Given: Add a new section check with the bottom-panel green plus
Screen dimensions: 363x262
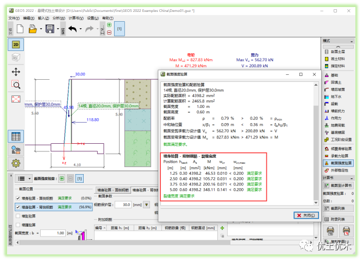Looking at the screenshot, I should coord(62,178).
